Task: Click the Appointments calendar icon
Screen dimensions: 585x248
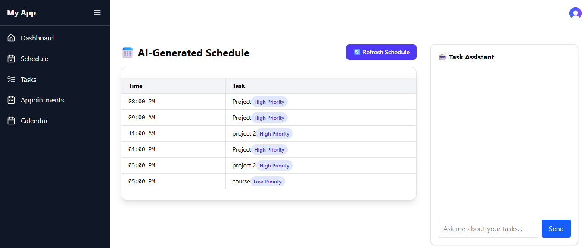Action: [12, 100]
